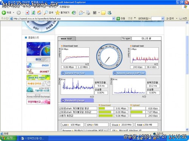Viewport: 189px width, 141px height.
Task: Stop page loading with red X icon
Action: pos(27,12)
